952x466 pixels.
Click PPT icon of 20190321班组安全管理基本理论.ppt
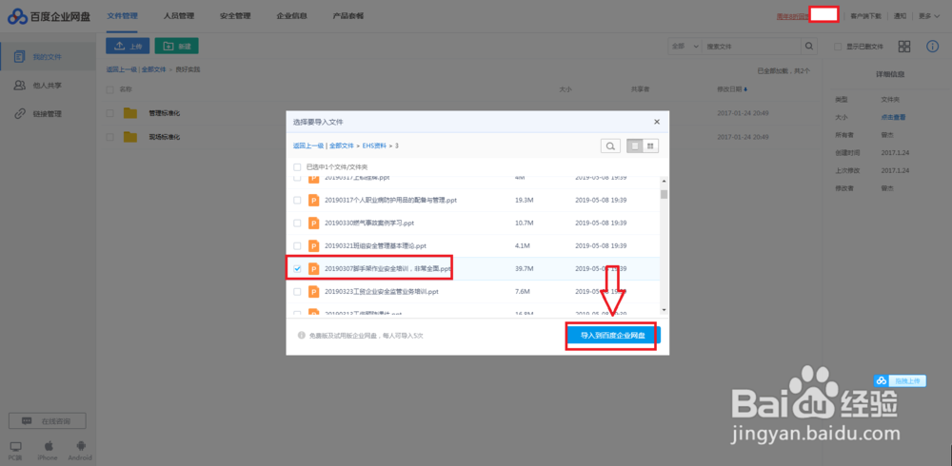pos(313,245)
